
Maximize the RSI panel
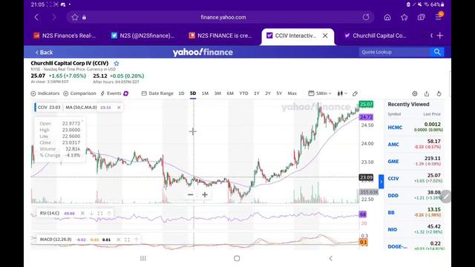(100, 214)
